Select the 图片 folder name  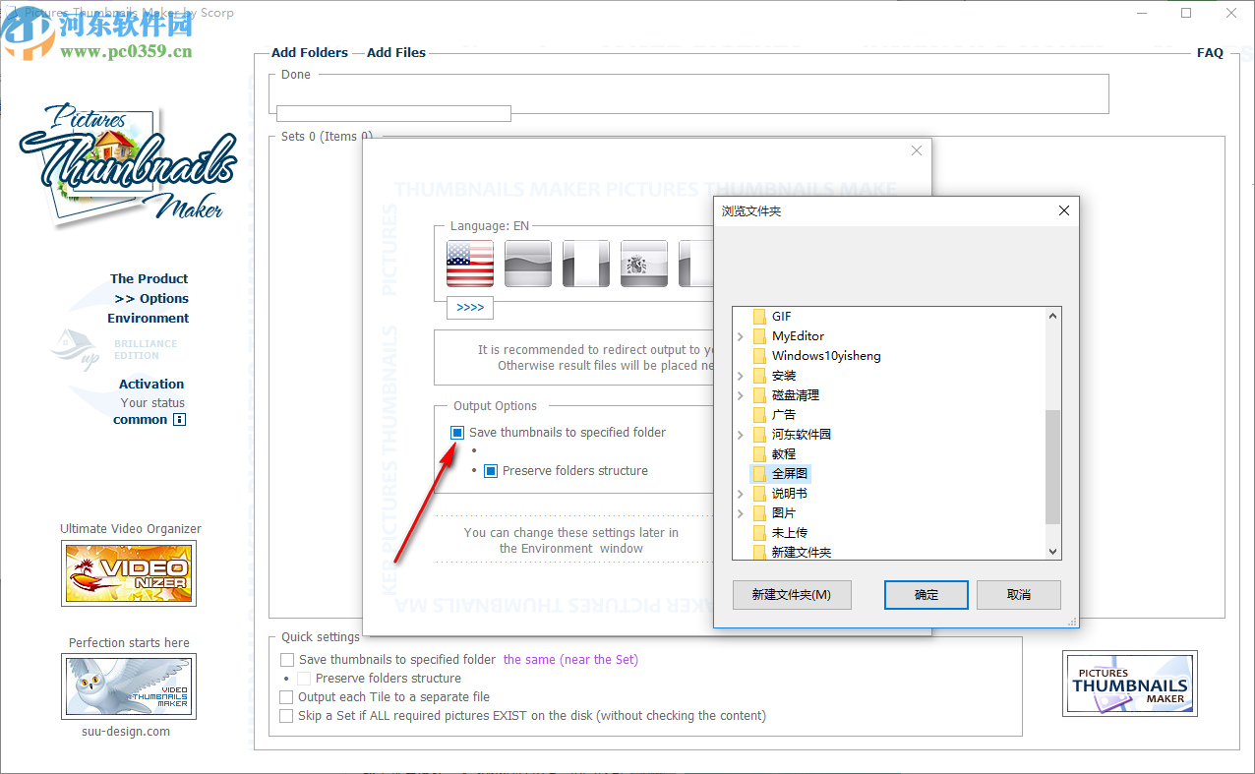click(784, 513)
